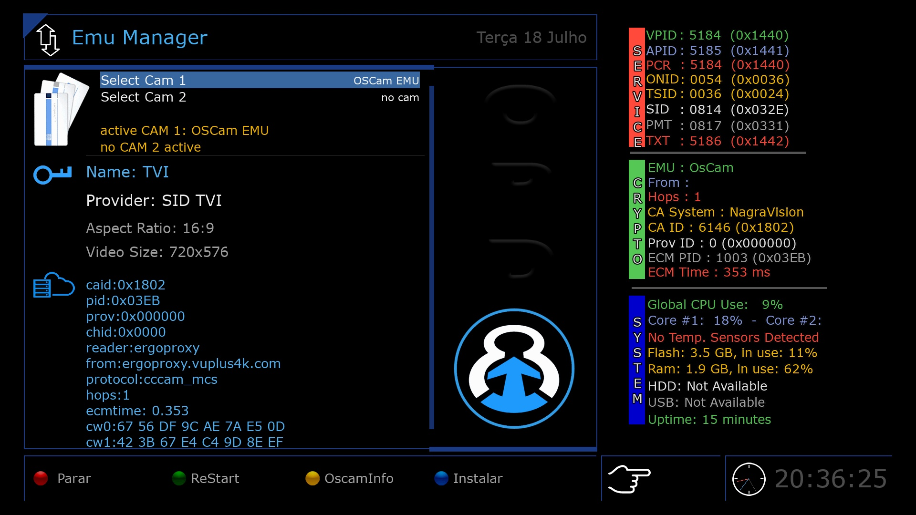Click the chid:0x0000 line
Viewport: 916px width, 515px height.
[125, 332]
